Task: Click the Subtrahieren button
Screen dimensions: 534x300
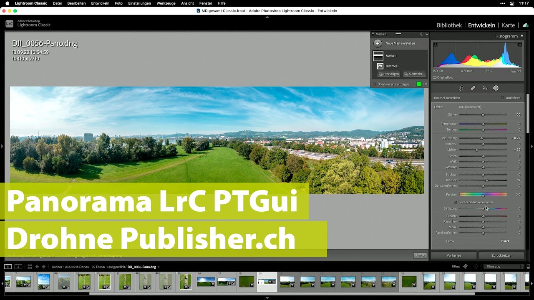Action: pos(414,74)
